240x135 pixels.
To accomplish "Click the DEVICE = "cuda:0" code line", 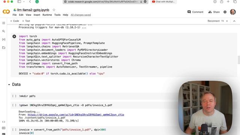I will (x=61, y=73).
